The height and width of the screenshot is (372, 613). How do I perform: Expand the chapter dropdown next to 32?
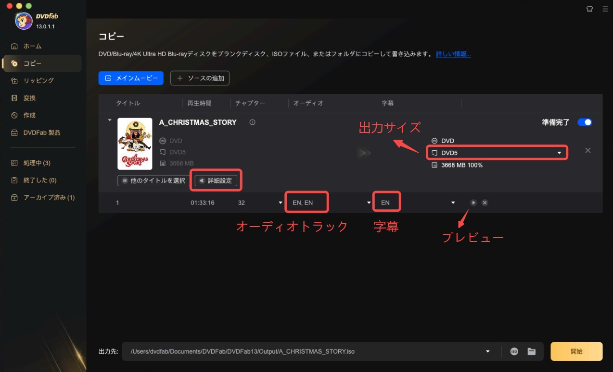pyautogui.click(x=281, y=203)
